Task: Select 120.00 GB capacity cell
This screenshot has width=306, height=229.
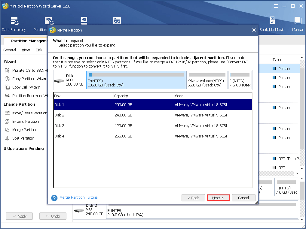Action: (x=123, y=126)
